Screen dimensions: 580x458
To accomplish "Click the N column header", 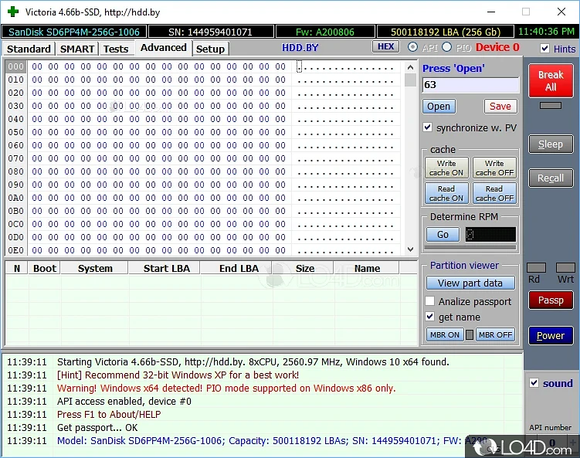I will tap(17, 268).
